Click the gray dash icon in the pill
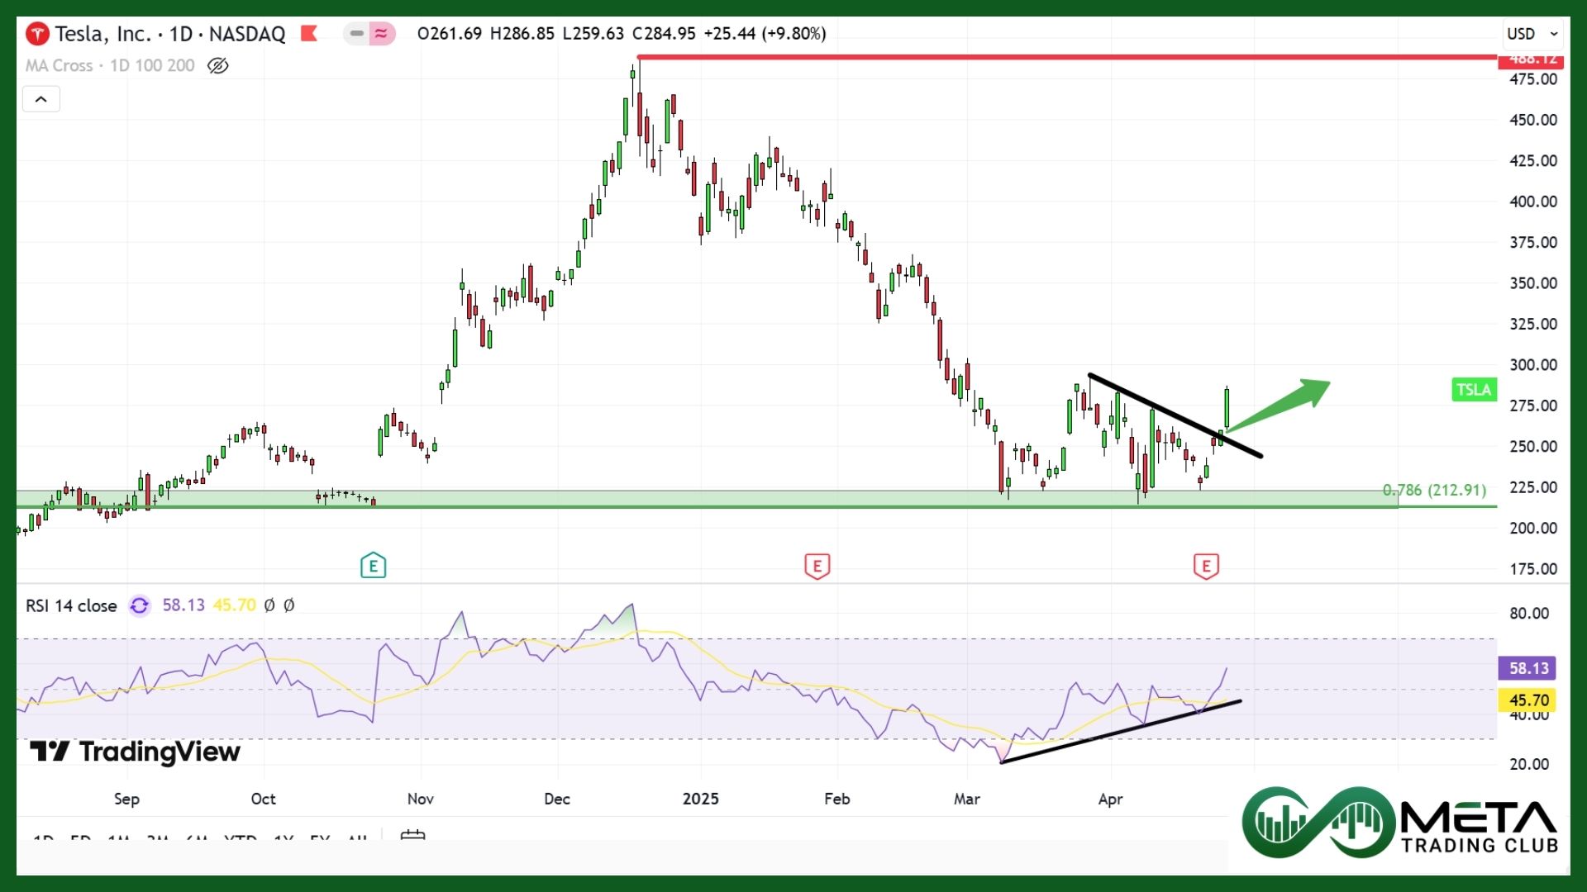Image resolution: width=1587 pixels, height=892 pixels. coord(357,34)
